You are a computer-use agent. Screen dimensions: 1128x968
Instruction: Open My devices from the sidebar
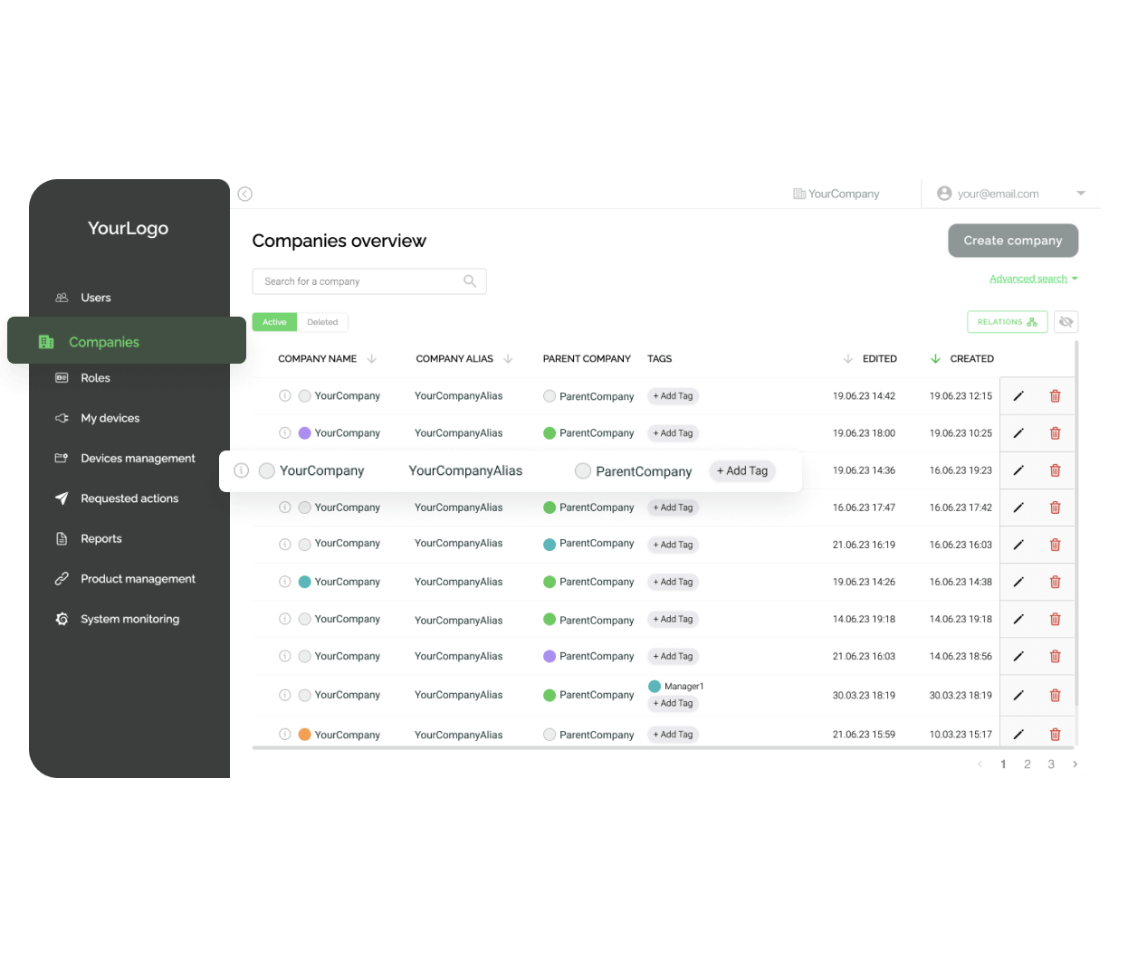(109, 418)
